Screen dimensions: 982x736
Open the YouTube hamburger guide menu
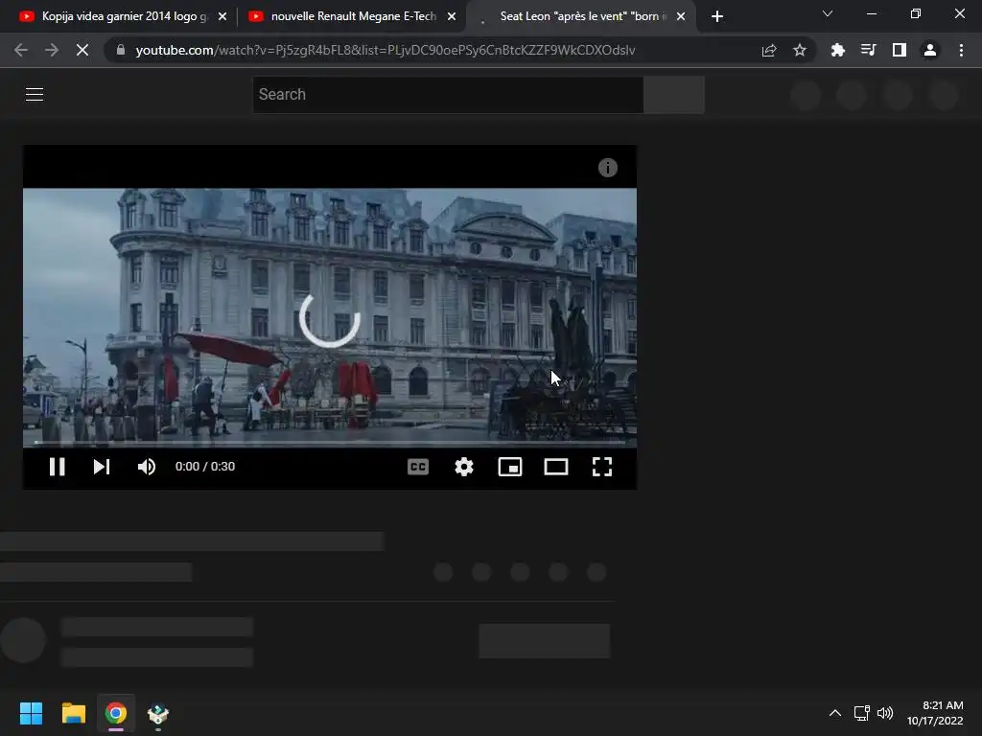click(x=35, y=94)
